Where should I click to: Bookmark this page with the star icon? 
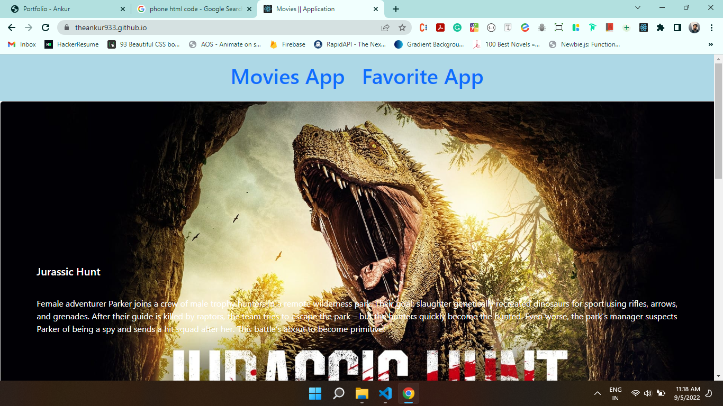pyautogui.click(x=402, y=27)
